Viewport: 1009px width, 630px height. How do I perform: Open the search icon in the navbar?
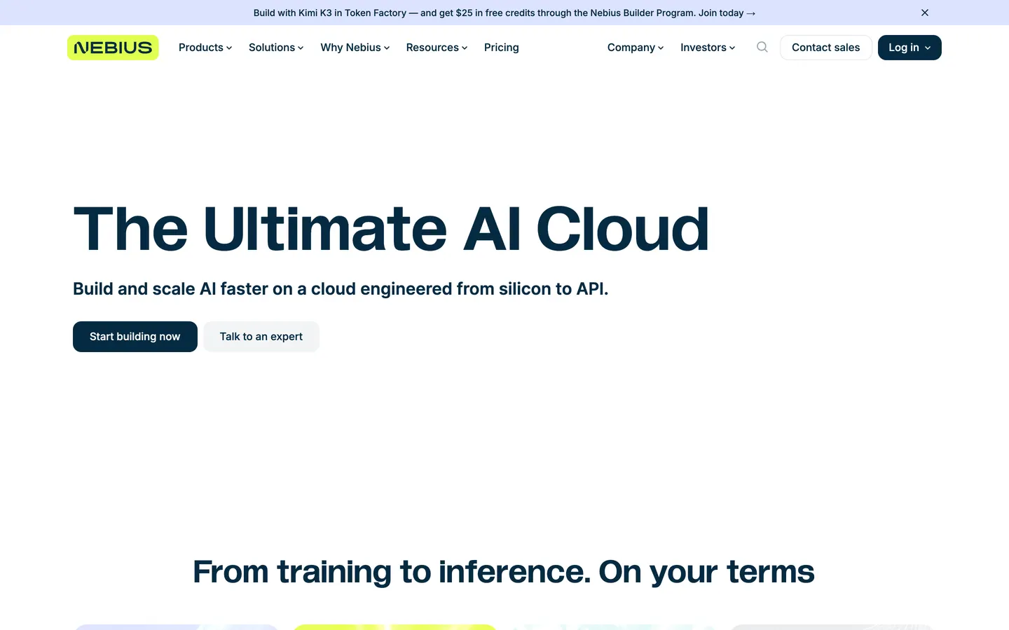(762, 48)
